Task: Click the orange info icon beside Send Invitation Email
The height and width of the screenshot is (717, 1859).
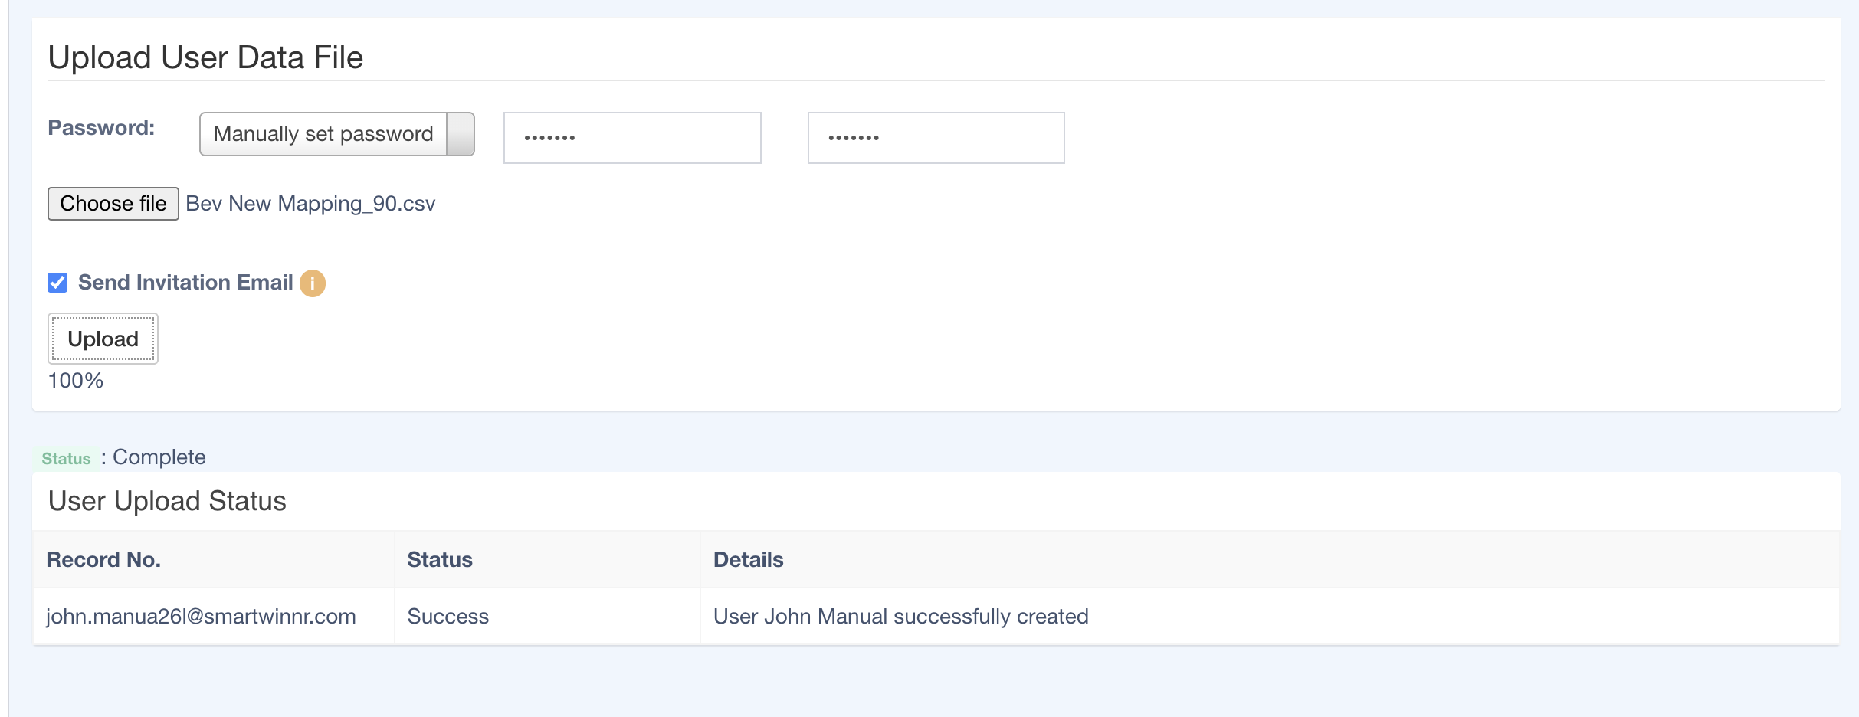Action: pos(312,283)
